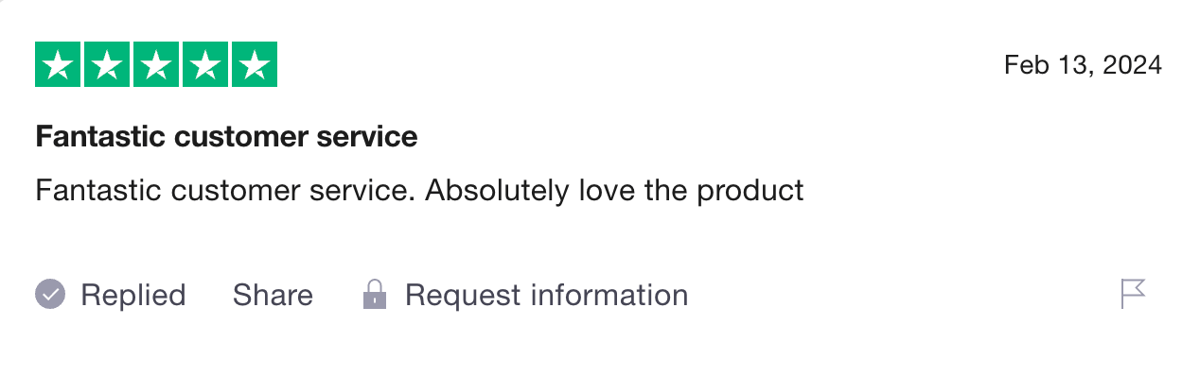Click the third star in the rating
1200x376 pixels.
point(156,65)
